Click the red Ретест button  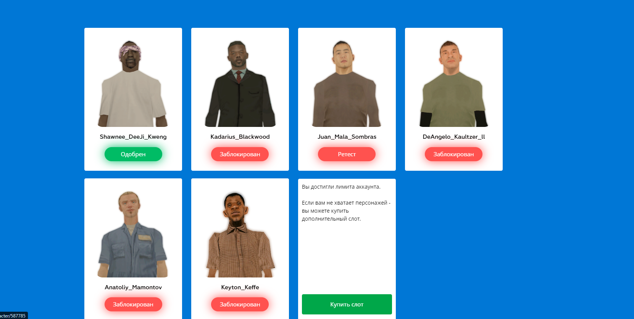coord(347,154)
